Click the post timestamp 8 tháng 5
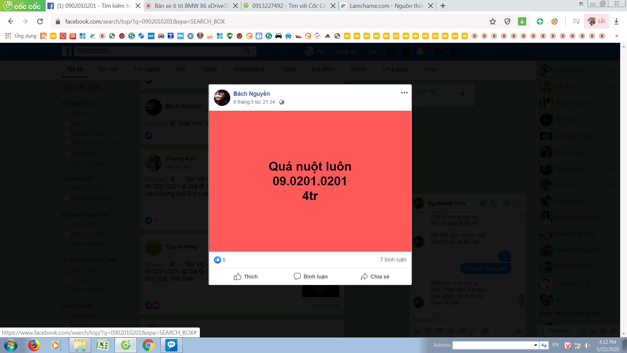 pyautogui.click(x=254, y=102)
